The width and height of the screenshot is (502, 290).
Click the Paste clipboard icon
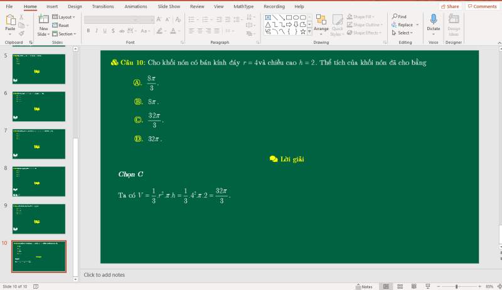10,20
